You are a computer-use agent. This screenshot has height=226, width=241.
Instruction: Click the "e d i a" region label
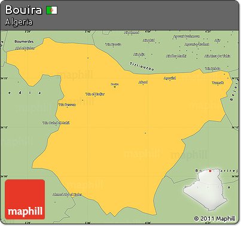[25, 93]
